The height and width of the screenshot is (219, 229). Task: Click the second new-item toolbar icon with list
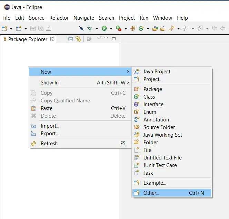tap(19, 28)
